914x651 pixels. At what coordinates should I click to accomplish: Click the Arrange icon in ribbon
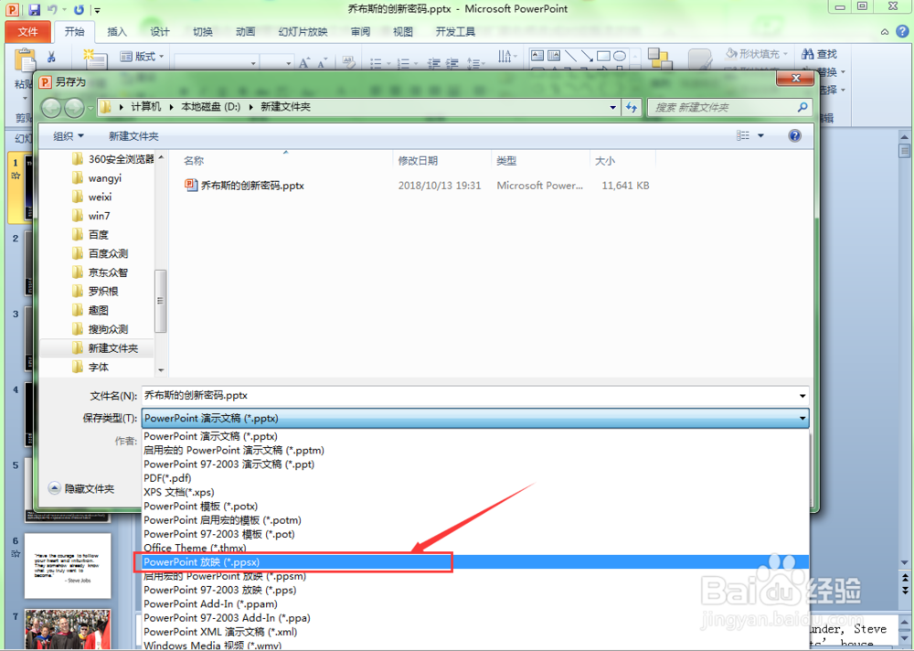point(660,59)
